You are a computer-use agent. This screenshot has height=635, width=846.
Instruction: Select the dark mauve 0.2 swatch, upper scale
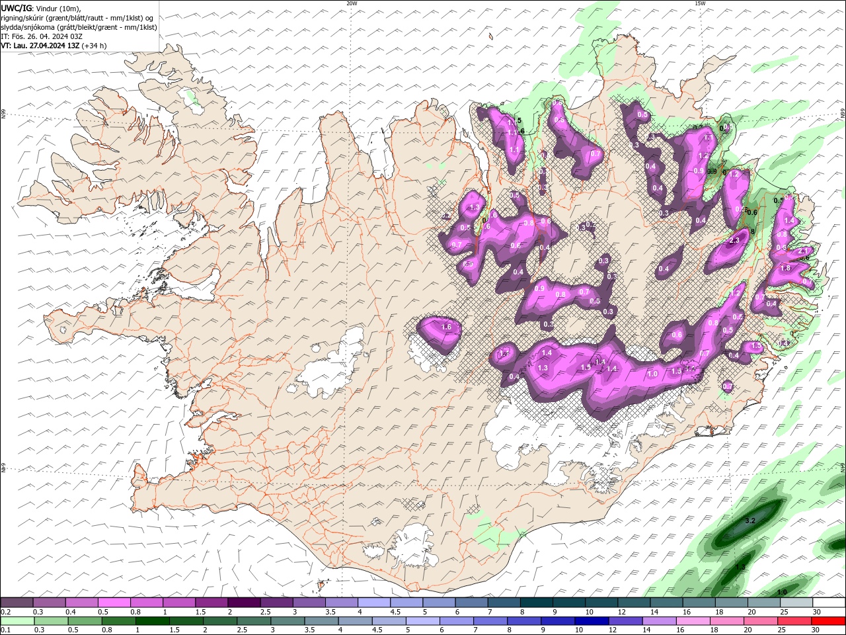(17, 602)
